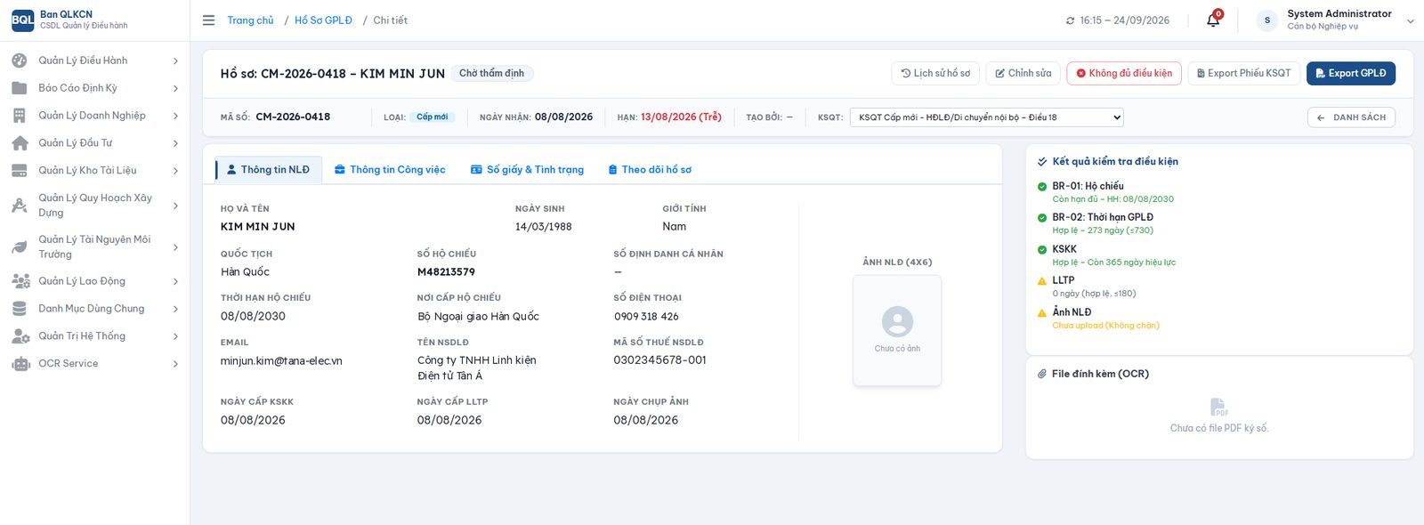Click the System Administrator avatar

point(1267,20)
